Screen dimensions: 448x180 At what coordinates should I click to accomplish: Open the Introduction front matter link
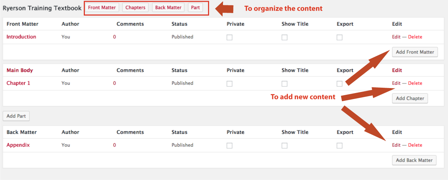(x=21, y=37)
